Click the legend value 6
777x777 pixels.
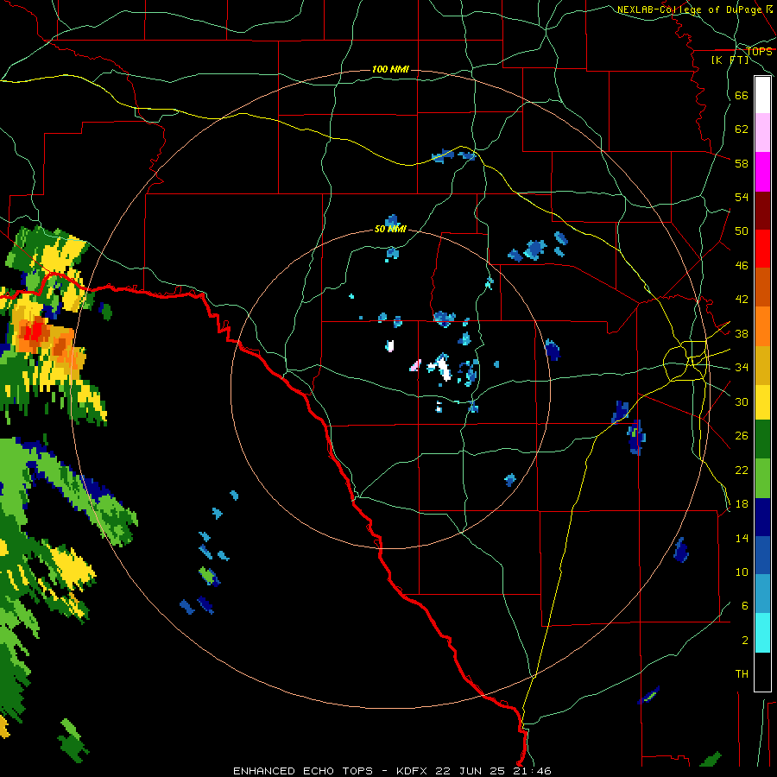[x=745, y=606]
